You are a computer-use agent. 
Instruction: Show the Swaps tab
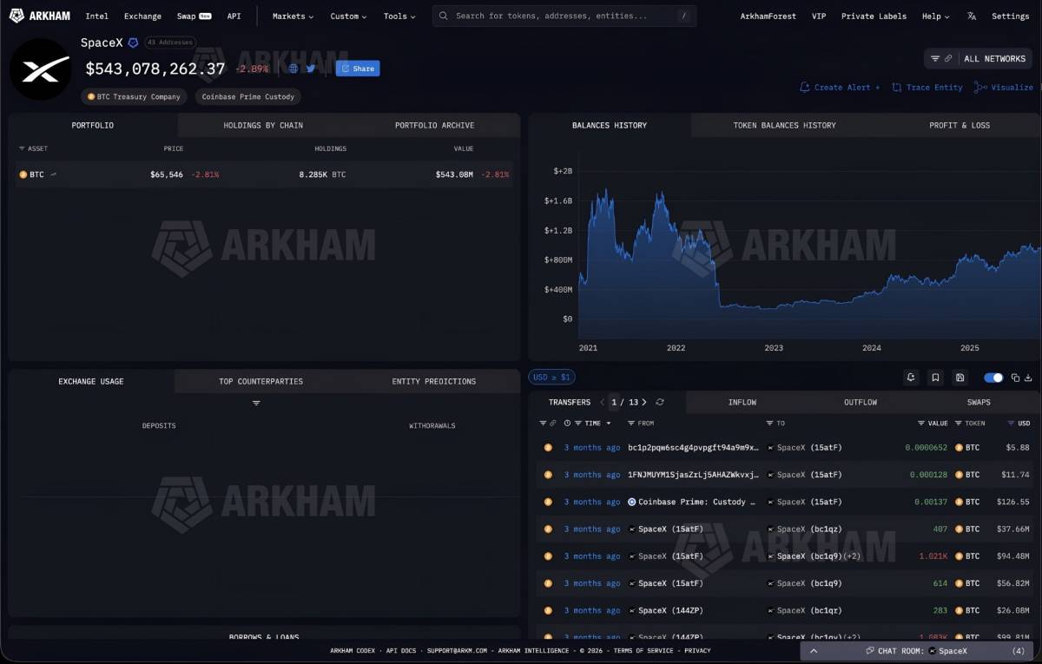[x=979, y=402]
